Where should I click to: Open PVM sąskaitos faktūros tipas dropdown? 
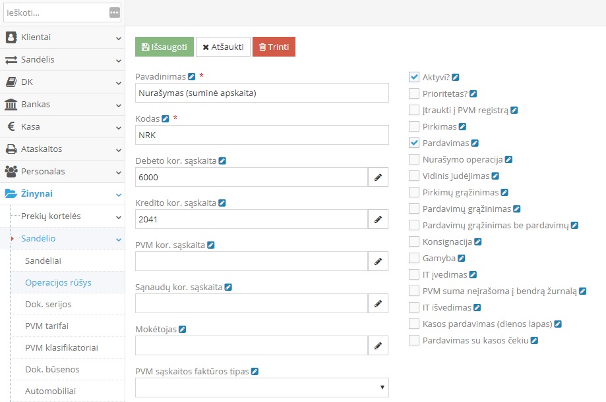(262, 388)
